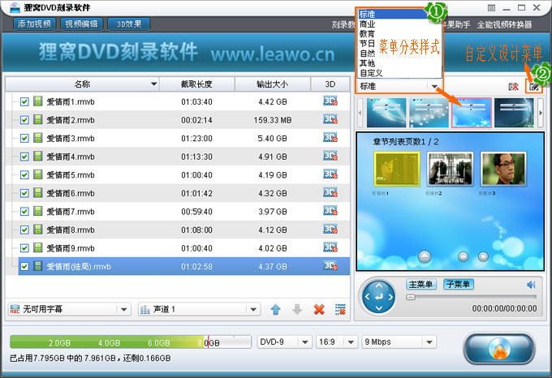Show next menu templates with right arrow

pyautogui.click(x=541, y=113)
